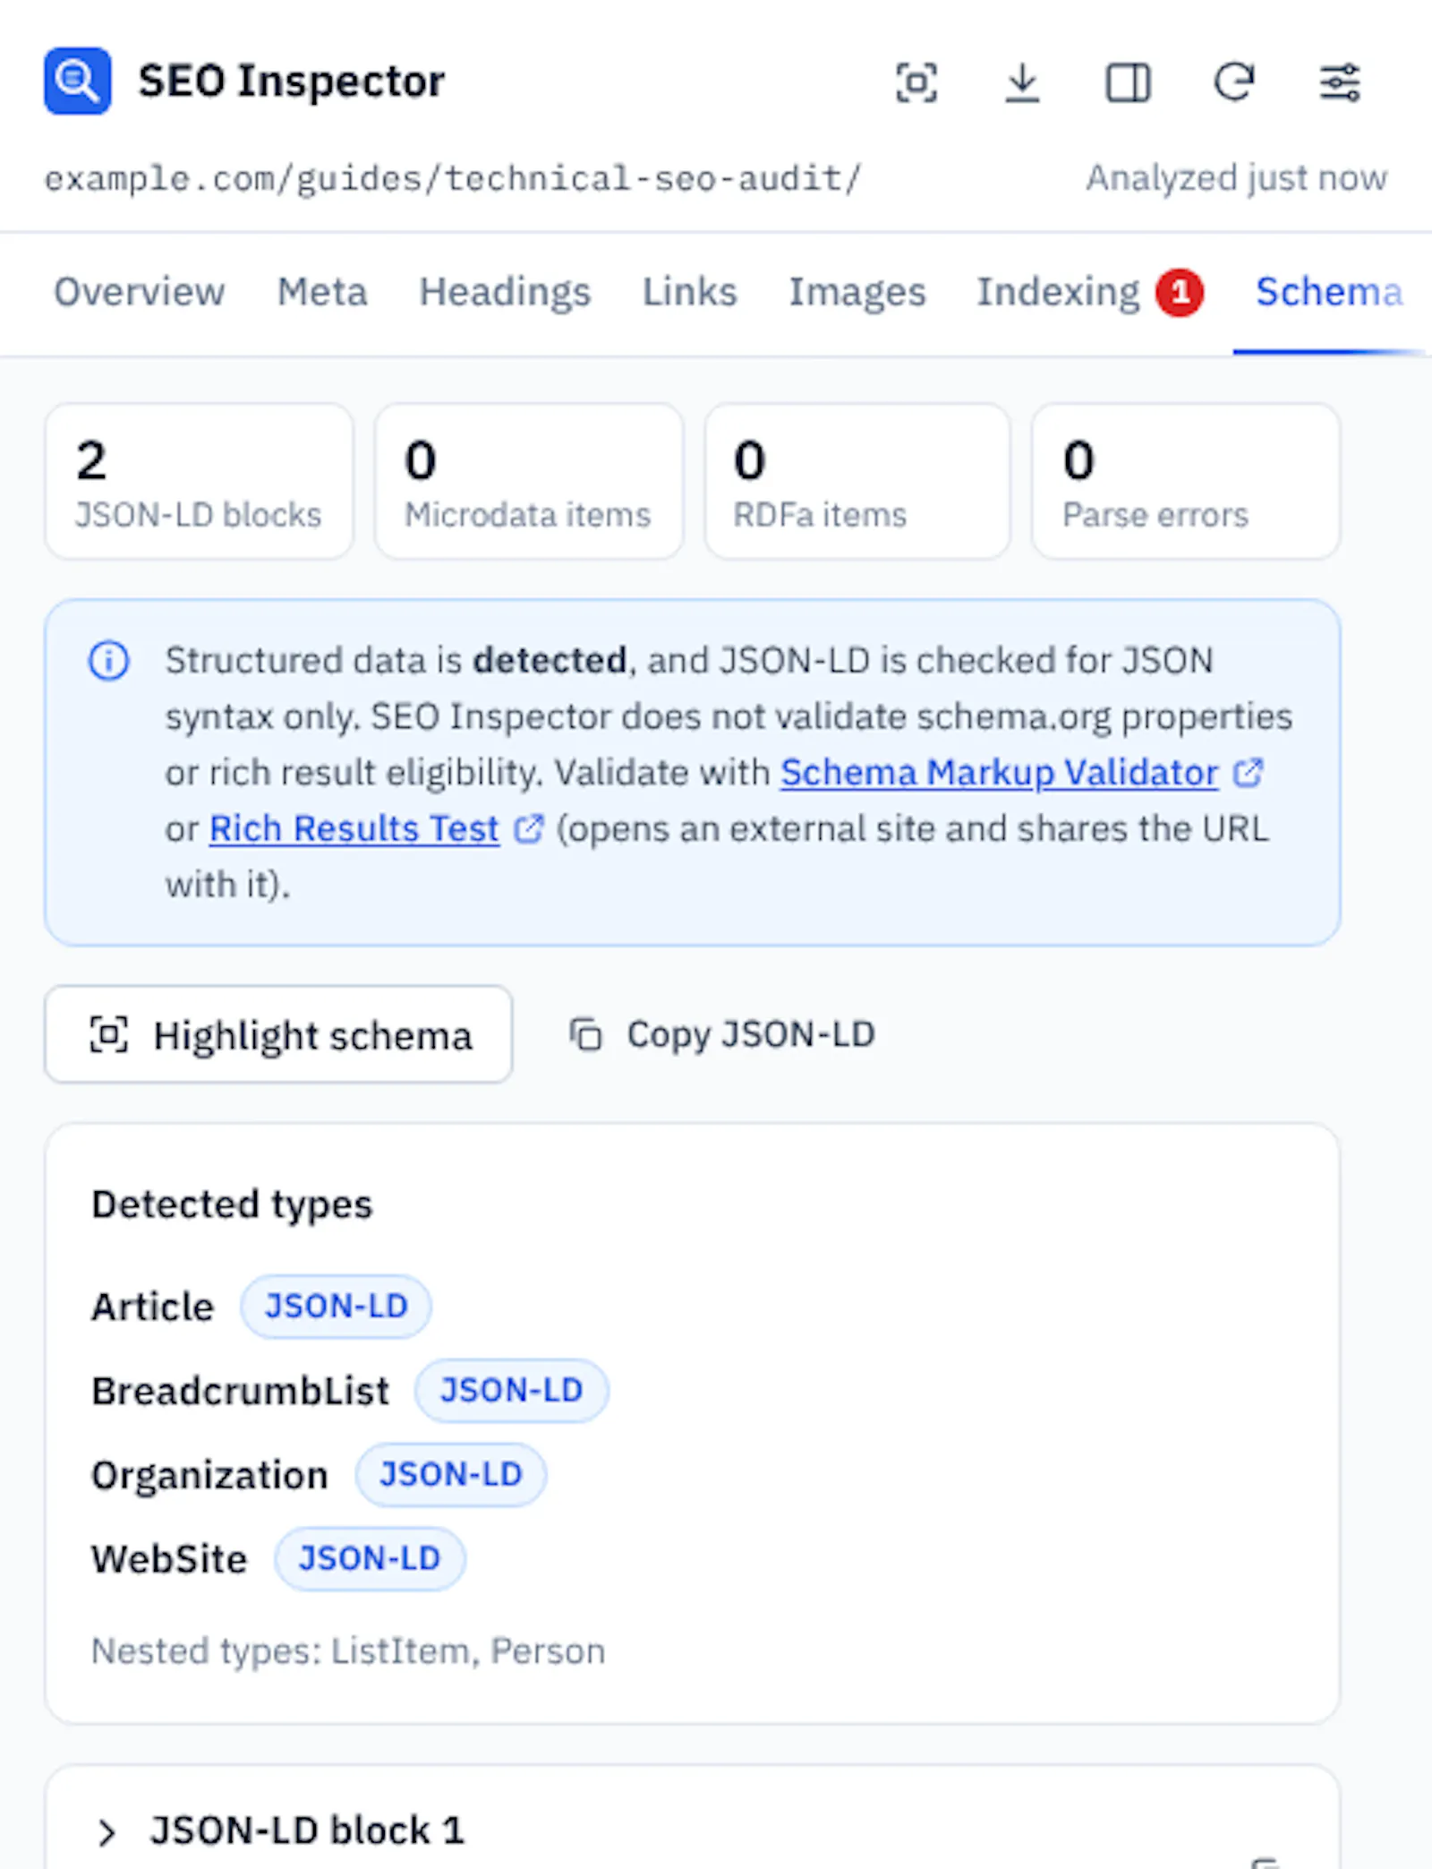Click the 'Organization' type label
The image size is (1432, 1869).
coord(210,1475)
